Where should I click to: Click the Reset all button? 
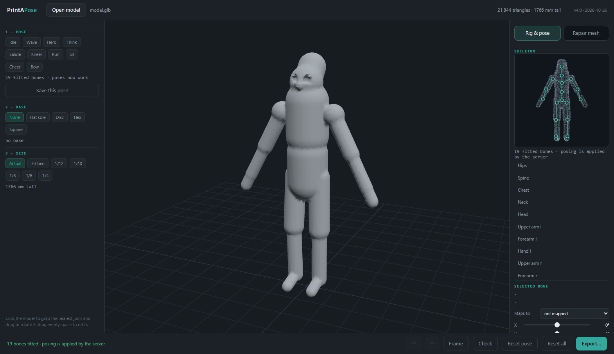pos(557,343)
